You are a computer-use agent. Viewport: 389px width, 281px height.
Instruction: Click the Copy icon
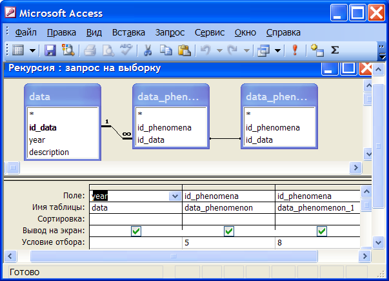(x=166, y=50)
